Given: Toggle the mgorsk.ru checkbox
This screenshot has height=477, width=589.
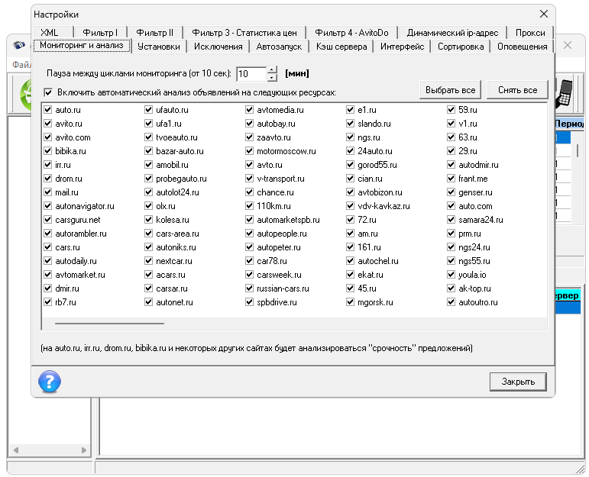Looking at the screenshot, I should [350, 301].
